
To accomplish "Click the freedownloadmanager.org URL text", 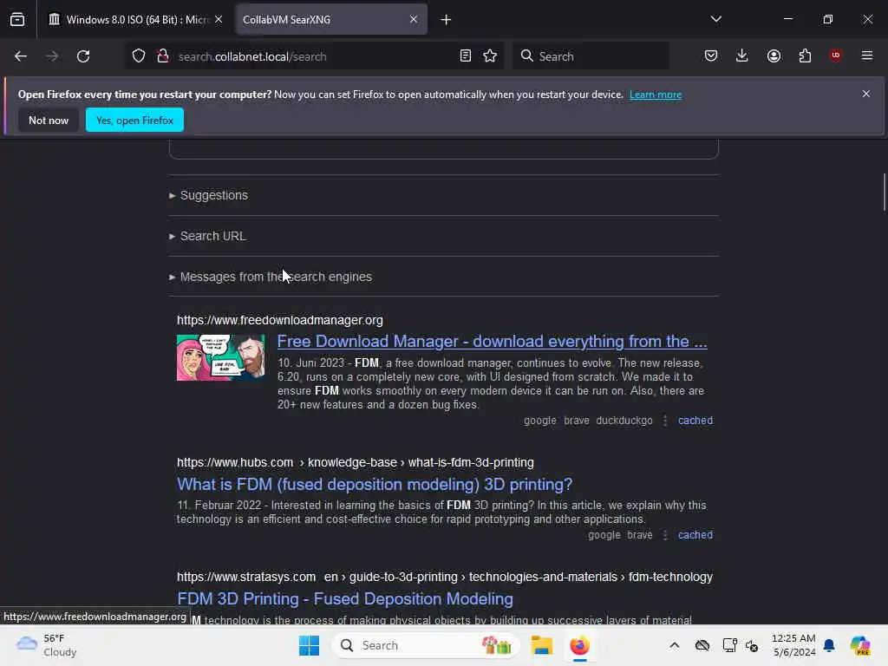I will tap(280, 321).
